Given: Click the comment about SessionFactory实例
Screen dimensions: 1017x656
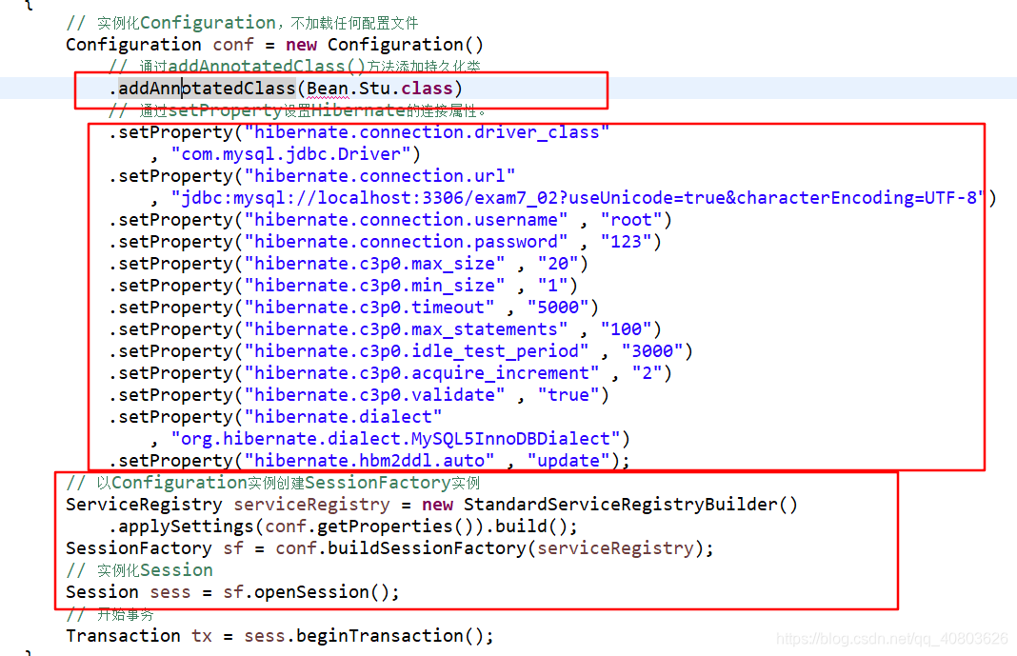Looking at the screenshot, I should (x=273, y=483).
